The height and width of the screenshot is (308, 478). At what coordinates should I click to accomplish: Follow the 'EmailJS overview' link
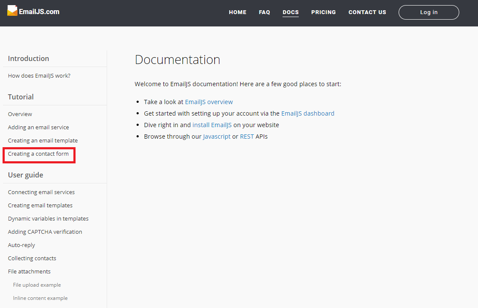pyautogui.click(x=209, y=102)
